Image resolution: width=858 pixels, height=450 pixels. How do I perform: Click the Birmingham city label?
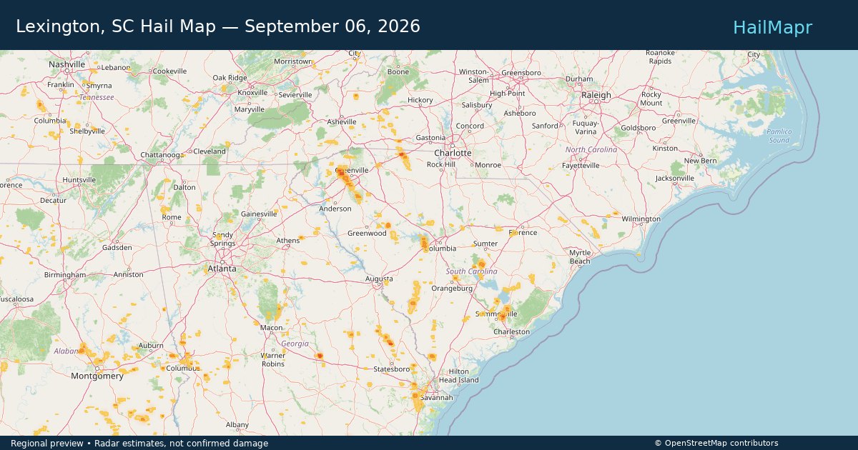pyautogui.click(x=64, y=275)
